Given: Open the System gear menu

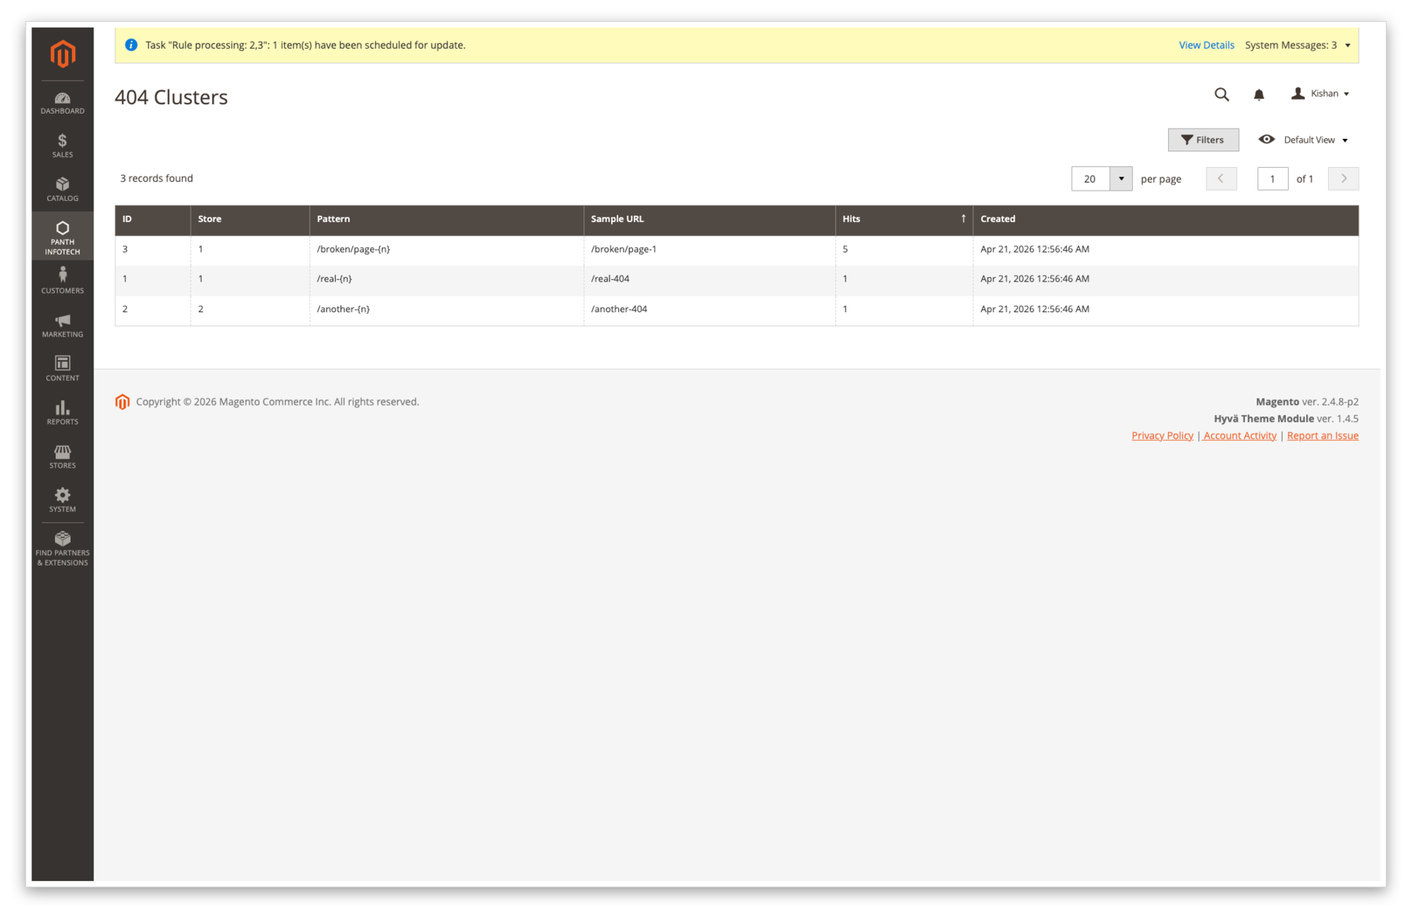Looking at the screenshot, I should tap(63, 500).
